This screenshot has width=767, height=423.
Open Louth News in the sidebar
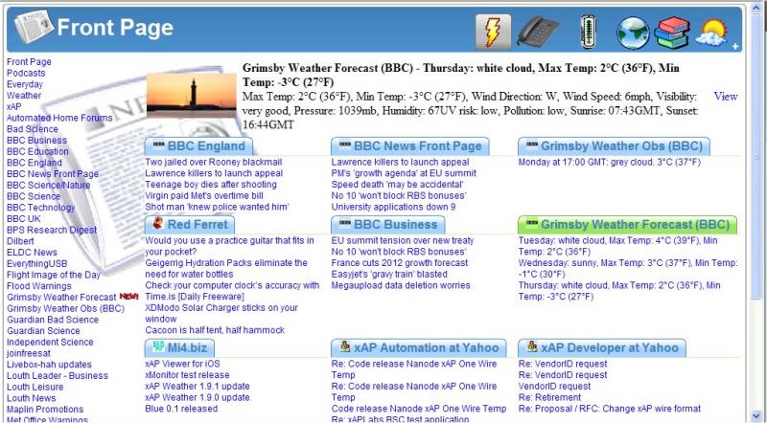[x=32, y=398]
